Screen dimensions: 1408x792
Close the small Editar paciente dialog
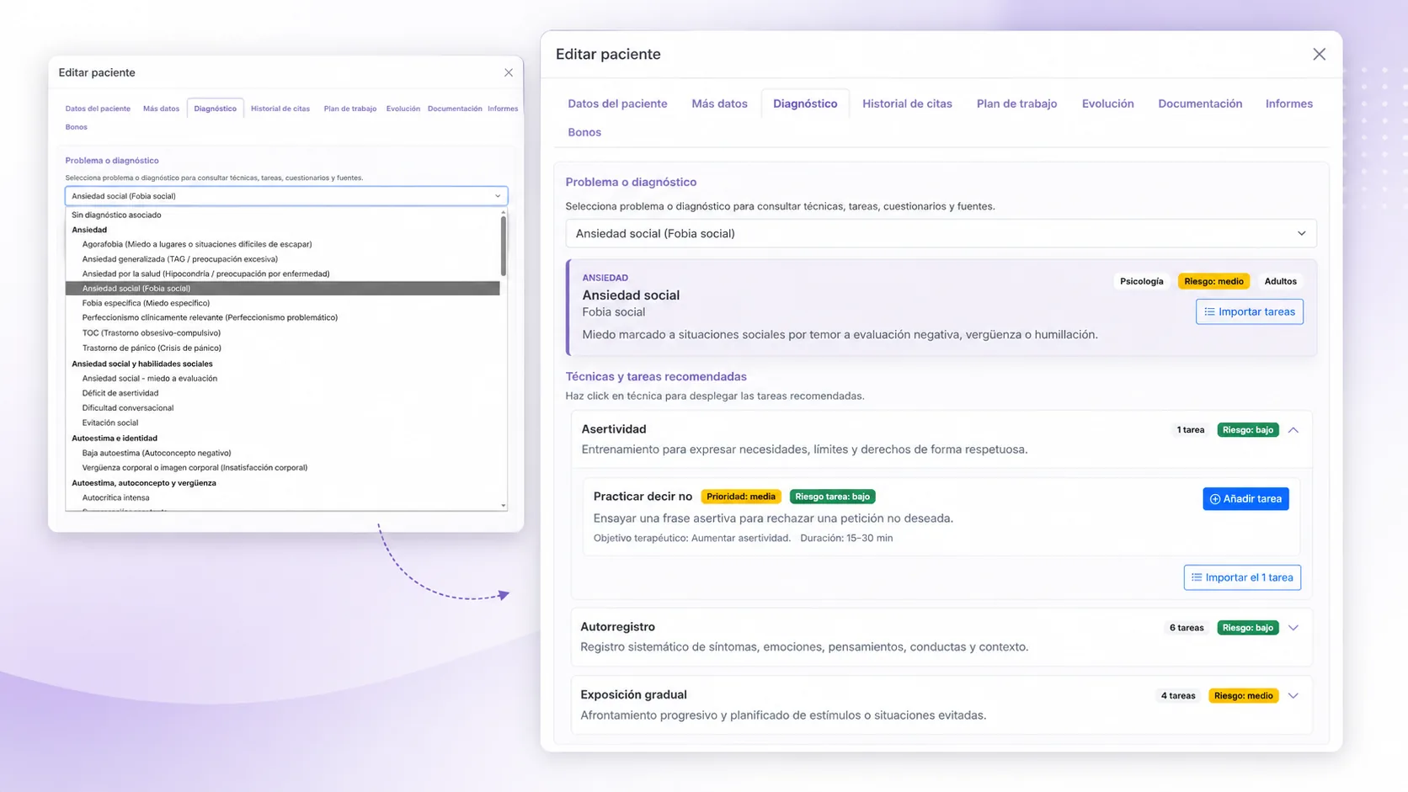click(509, 72)
